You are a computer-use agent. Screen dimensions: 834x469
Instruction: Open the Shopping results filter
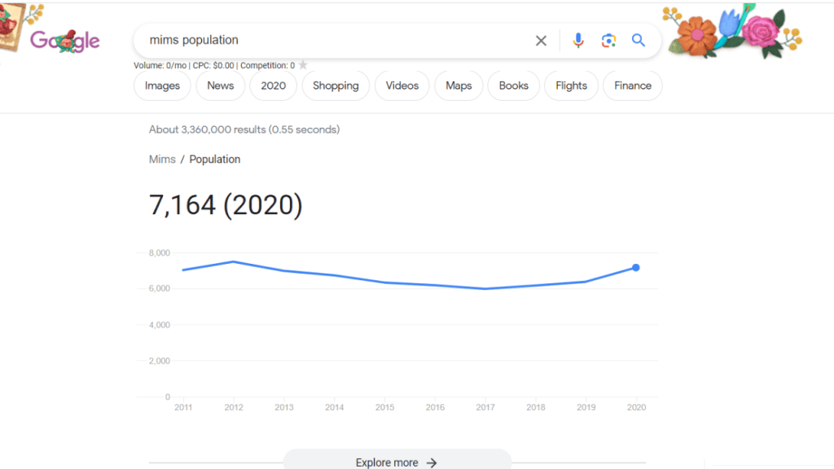(336, 85)
